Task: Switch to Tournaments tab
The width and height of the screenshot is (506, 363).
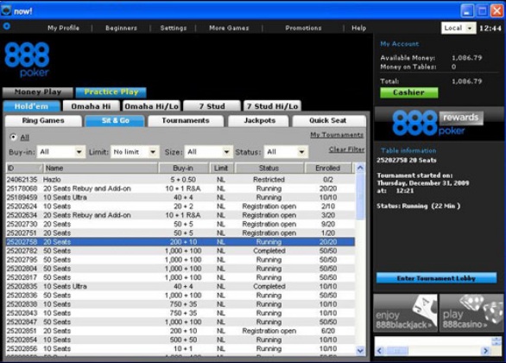Action: pos(186,121)
